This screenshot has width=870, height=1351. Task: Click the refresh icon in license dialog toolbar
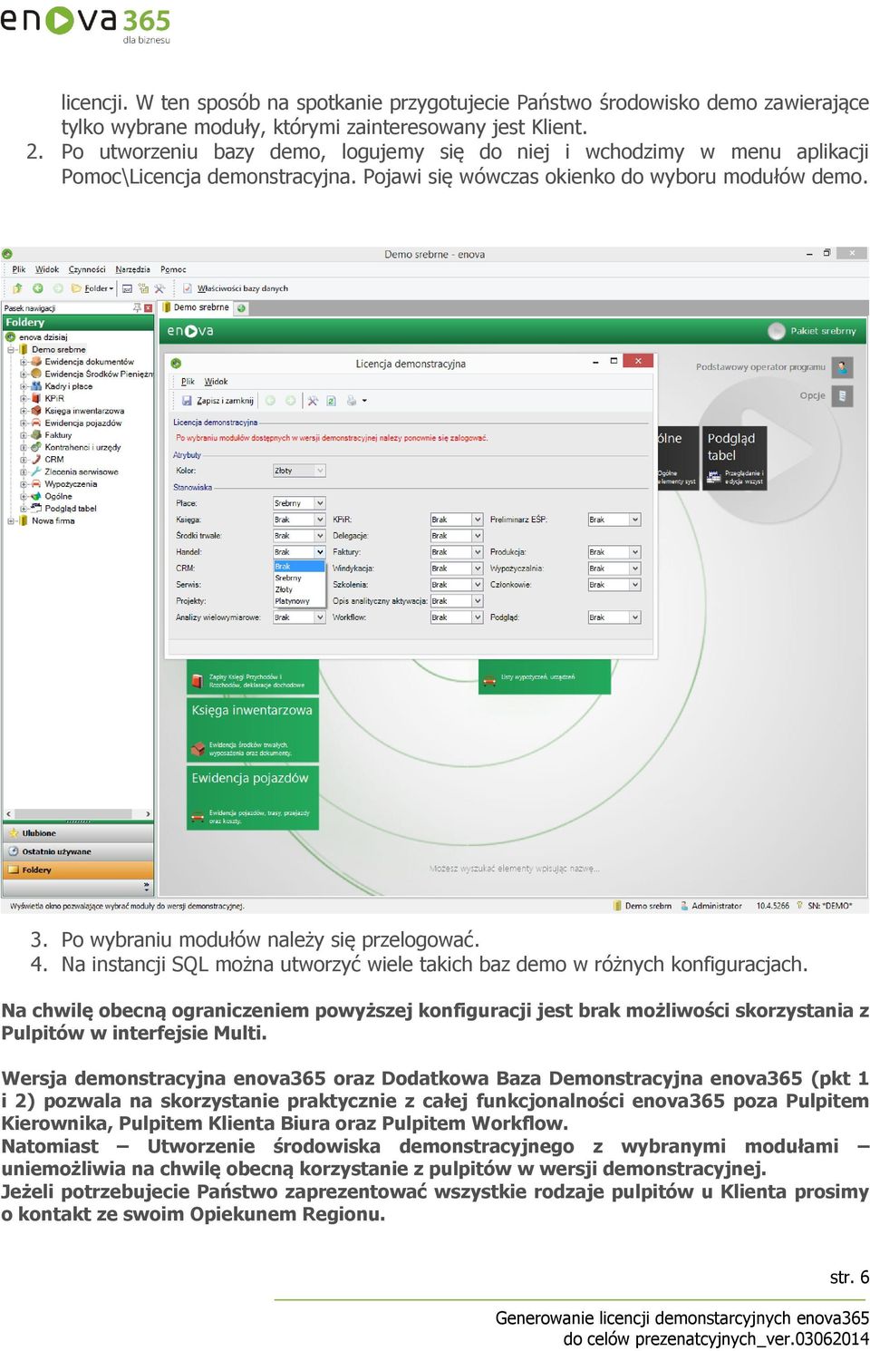[332, 401]
